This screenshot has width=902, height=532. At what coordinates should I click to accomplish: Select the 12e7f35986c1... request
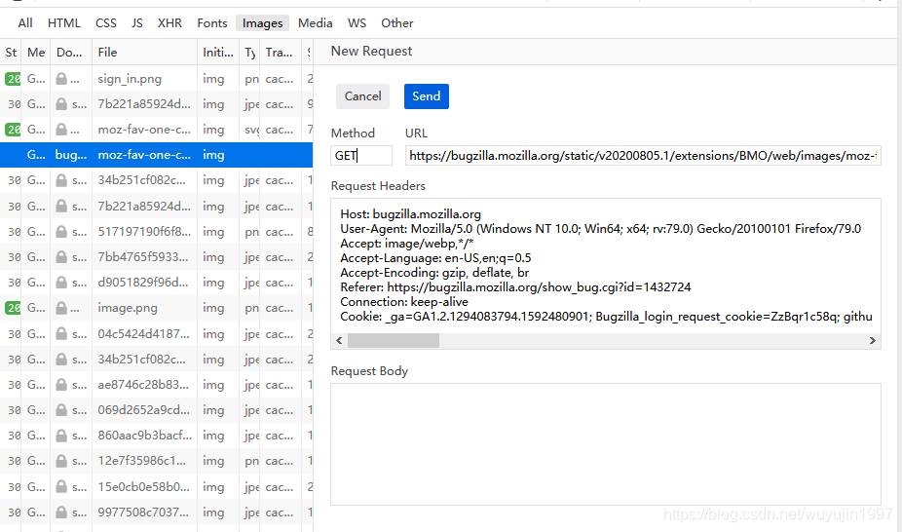click(x=157, y=461)
